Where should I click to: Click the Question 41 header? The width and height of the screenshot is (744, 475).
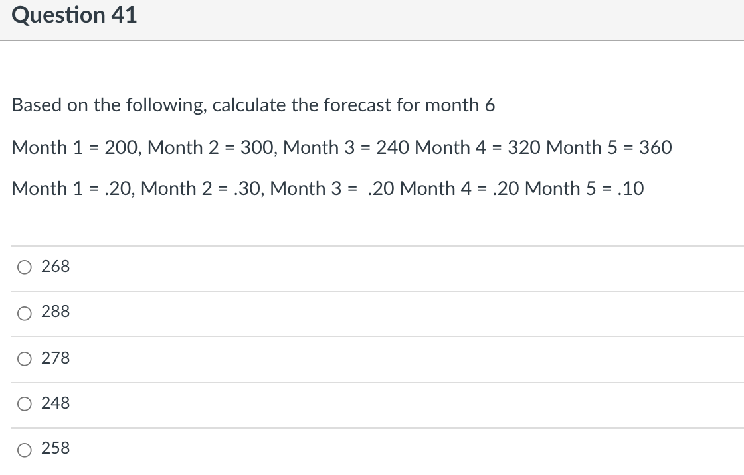74,15
